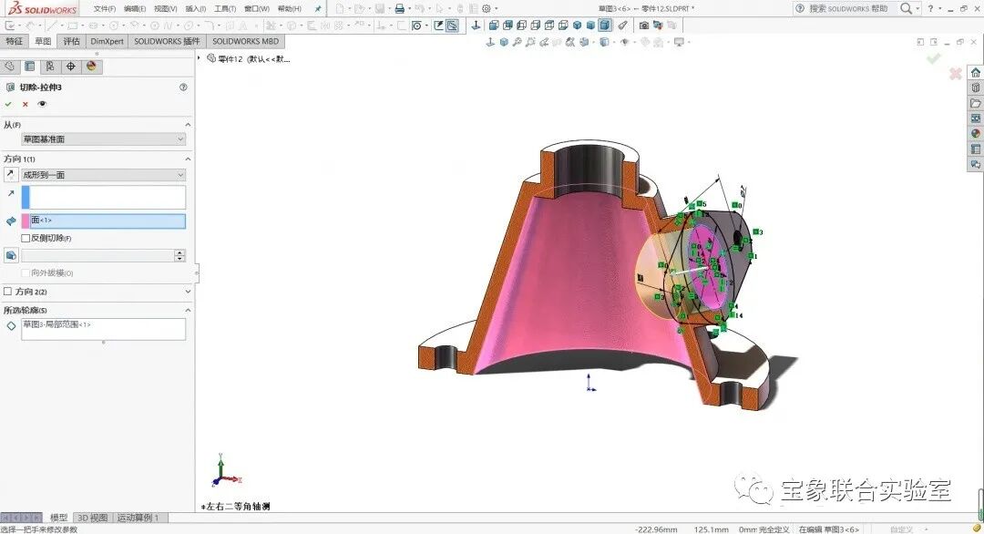This screenshot has height=534, width=984.
Task: Click the empty direction of extrusion box
Action: click(104, 197)
